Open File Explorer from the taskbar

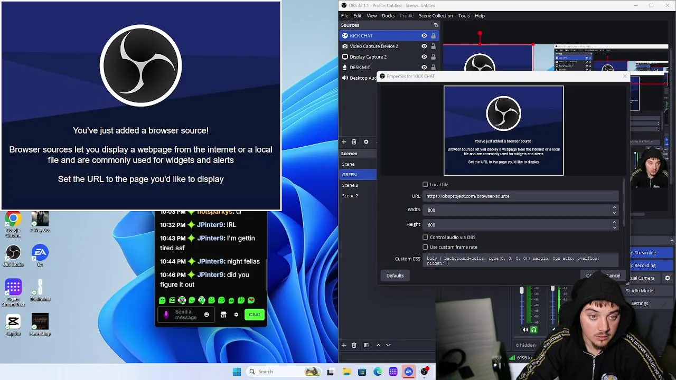click(346, 372)
